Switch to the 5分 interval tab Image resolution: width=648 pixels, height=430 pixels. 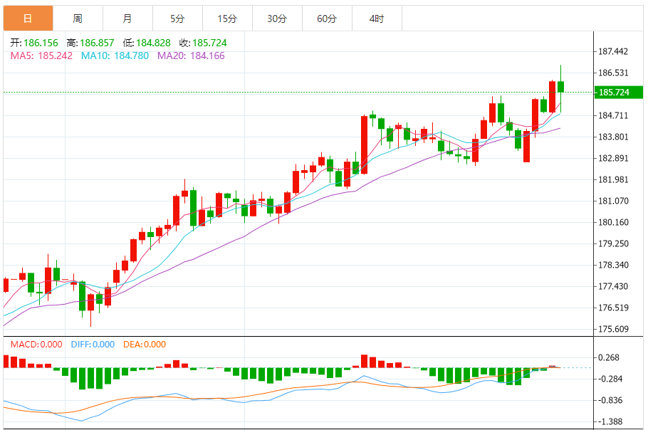click(177, 19)
